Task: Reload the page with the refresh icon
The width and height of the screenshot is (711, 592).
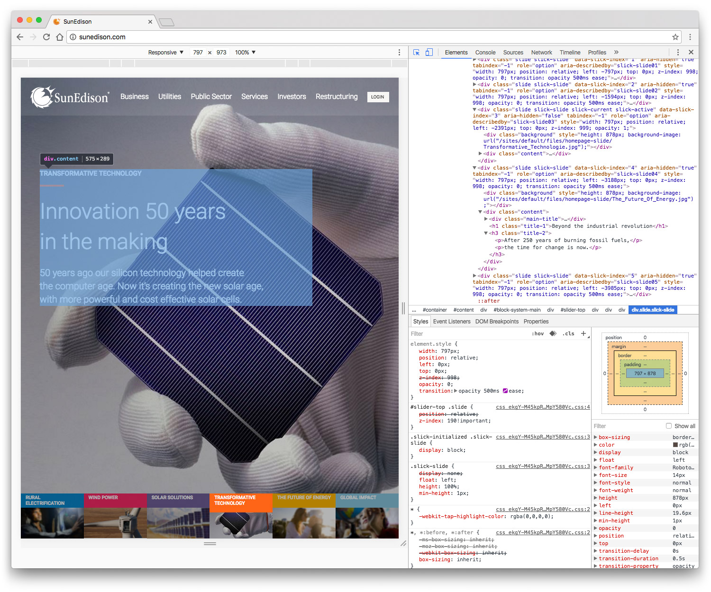Action: 46,37
